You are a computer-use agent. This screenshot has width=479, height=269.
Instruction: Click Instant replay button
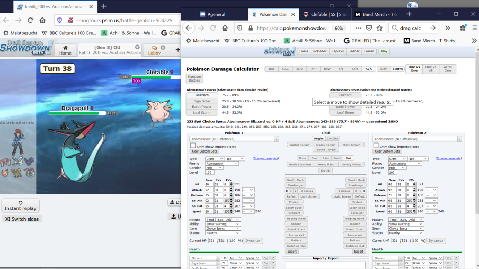tap(21, 205)
